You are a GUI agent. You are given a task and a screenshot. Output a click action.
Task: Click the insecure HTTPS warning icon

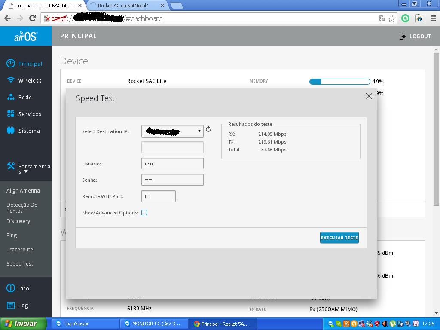click(x=47, y=18)
